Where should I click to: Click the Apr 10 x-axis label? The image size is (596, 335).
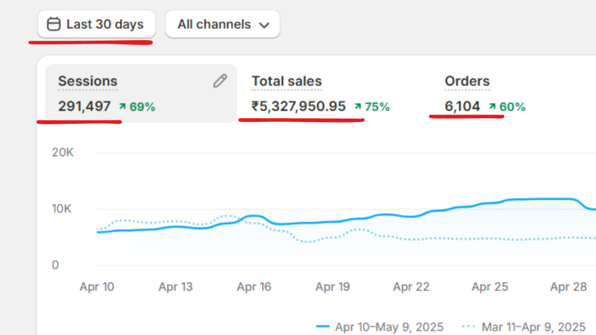click(97, 287)
